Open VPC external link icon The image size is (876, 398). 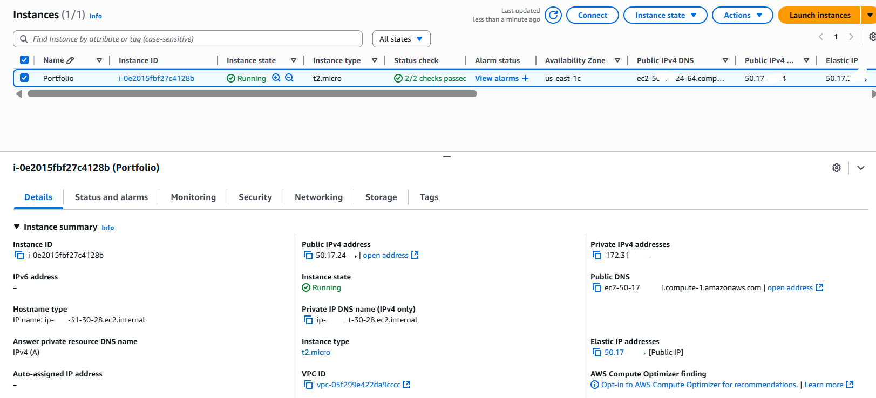[x=407, y=385]
